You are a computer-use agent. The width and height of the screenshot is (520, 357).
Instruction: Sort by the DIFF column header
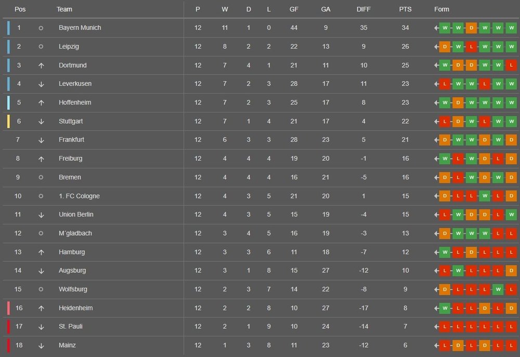tap(364, 9)
